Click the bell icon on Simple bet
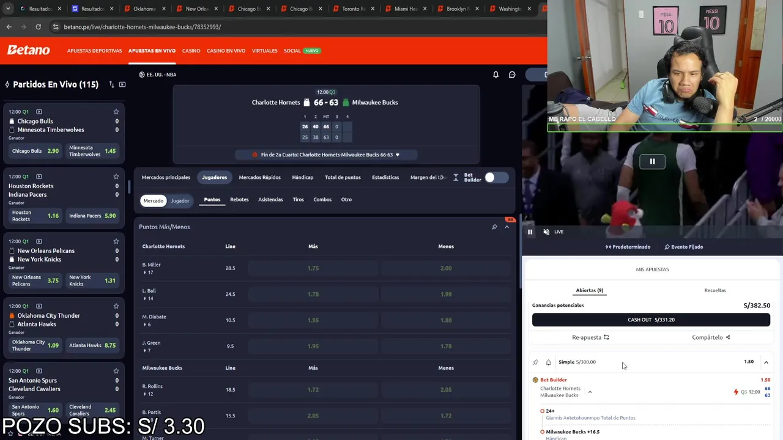This screenshot has width=783, height=440. (548, 362)
